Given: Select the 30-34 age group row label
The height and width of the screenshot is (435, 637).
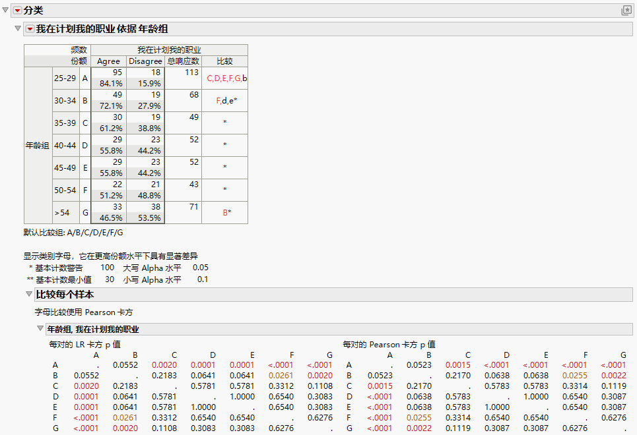Looking at the screenshot, I should coord(65,100).
